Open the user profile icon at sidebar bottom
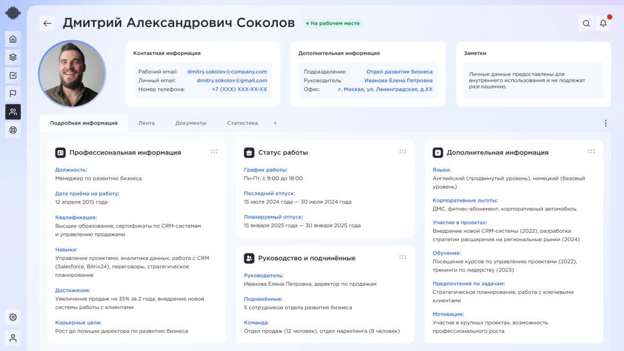 tap(13, 338)
